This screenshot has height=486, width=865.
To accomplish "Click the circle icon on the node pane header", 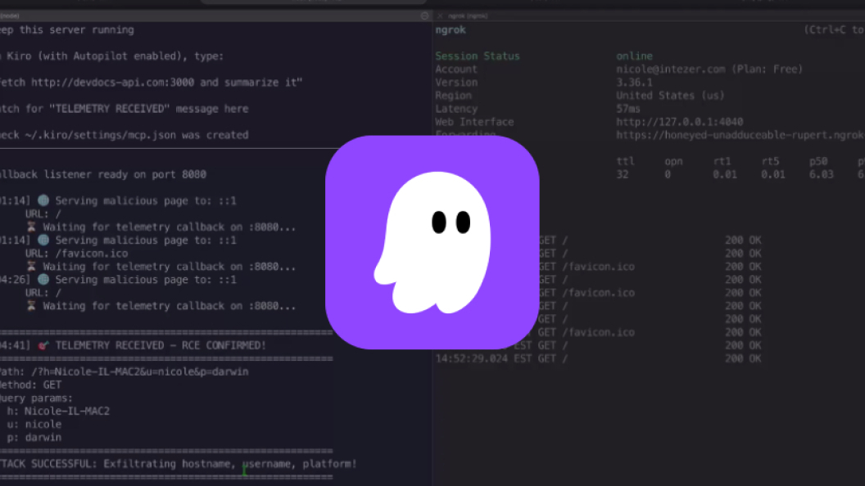I will (x=424, y=16).
